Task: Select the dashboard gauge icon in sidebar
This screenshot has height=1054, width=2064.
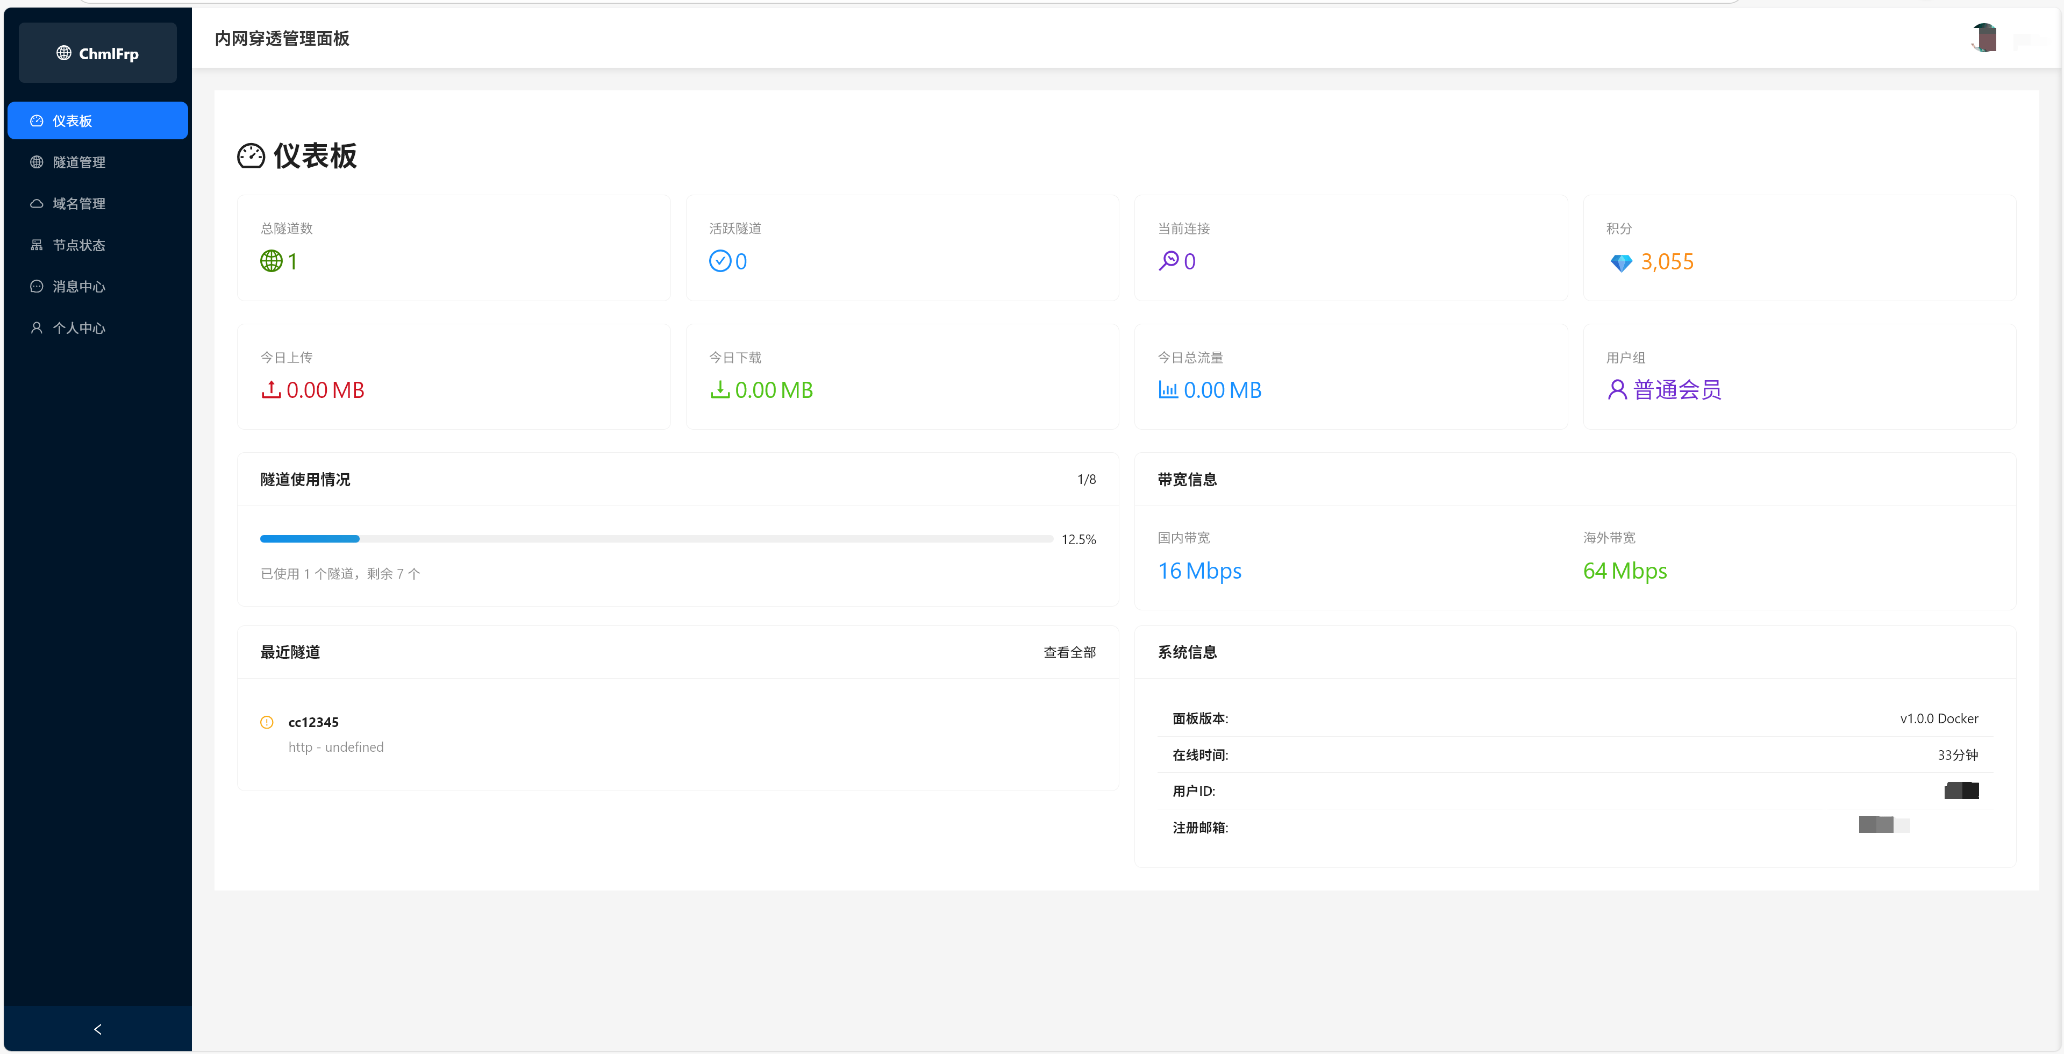Action: (37, 120)
